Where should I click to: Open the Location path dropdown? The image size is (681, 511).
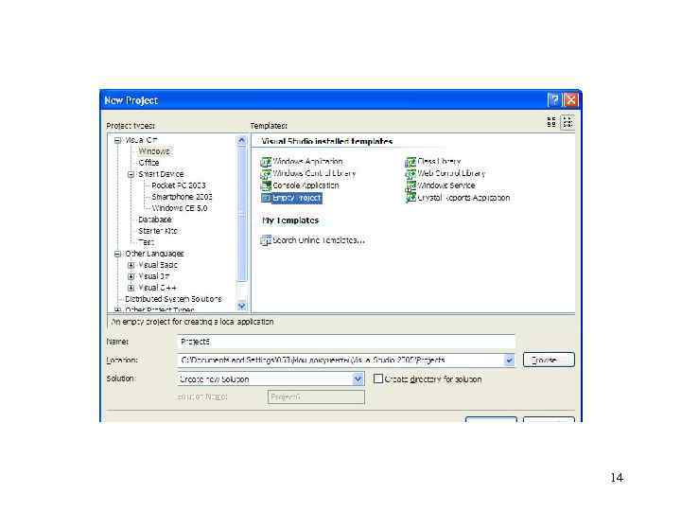(509, 360)
